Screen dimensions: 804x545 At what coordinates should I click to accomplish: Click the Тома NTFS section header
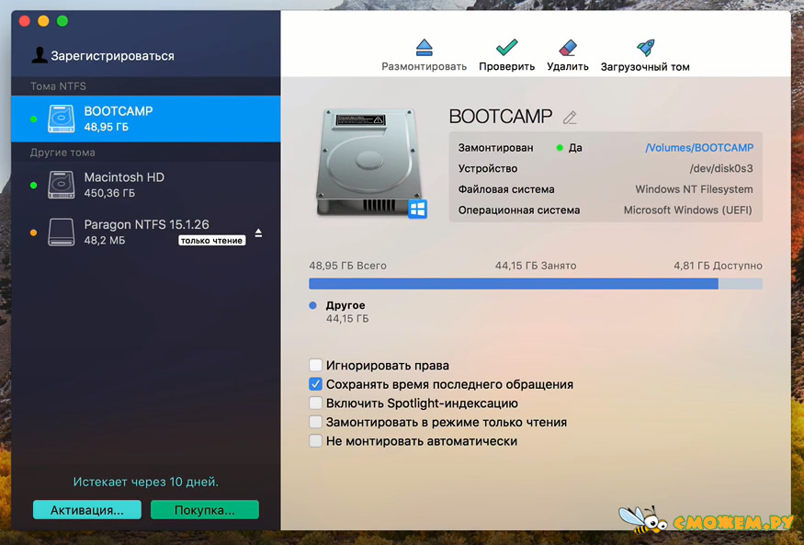pos(58,86)
